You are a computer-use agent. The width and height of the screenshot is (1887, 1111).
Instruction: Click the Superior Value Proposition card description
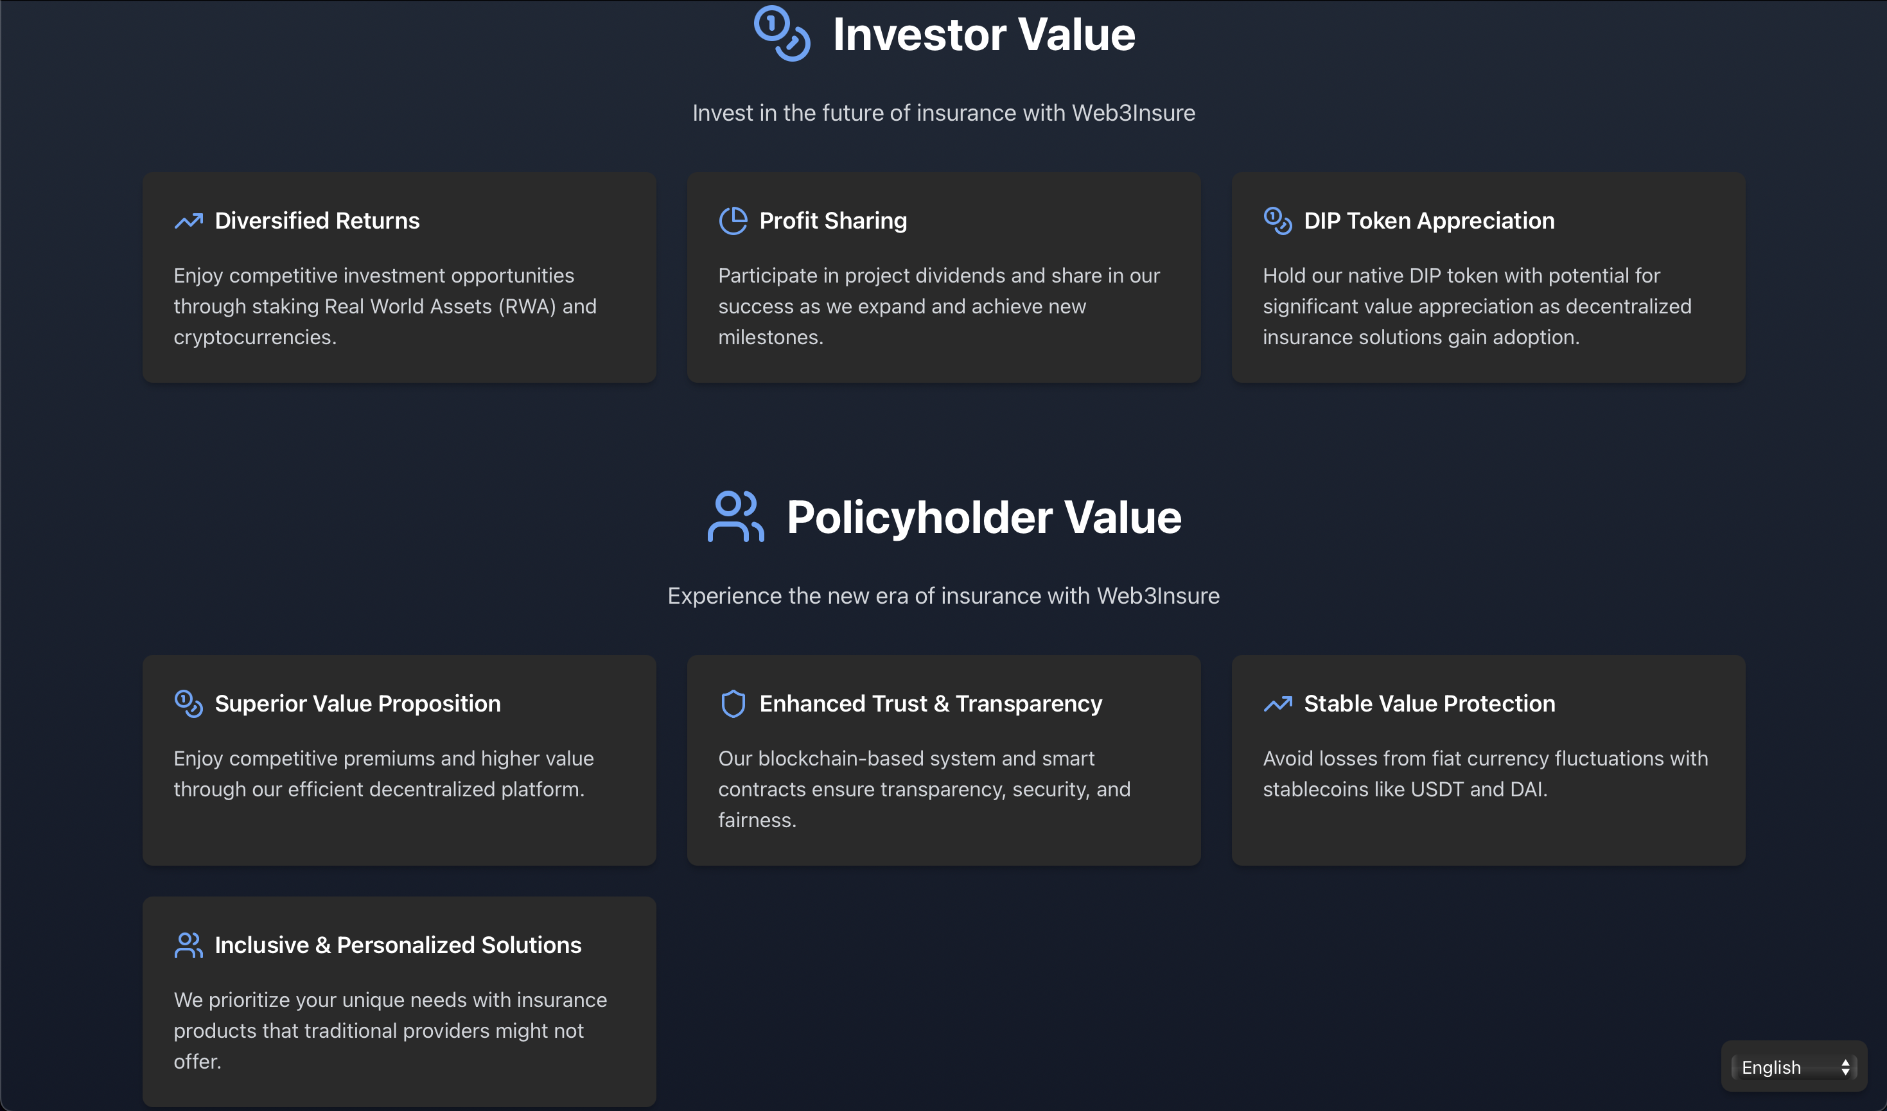pos(383,773)
